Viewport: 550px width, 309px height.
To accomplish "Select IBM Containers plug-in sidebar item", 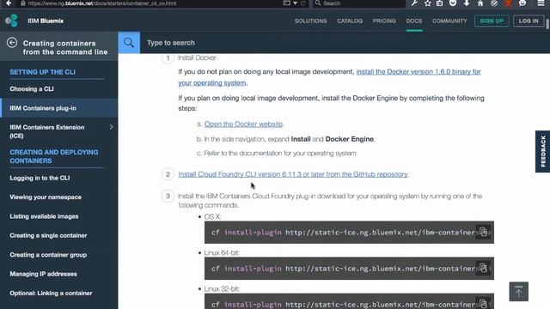I will (59, 108).
